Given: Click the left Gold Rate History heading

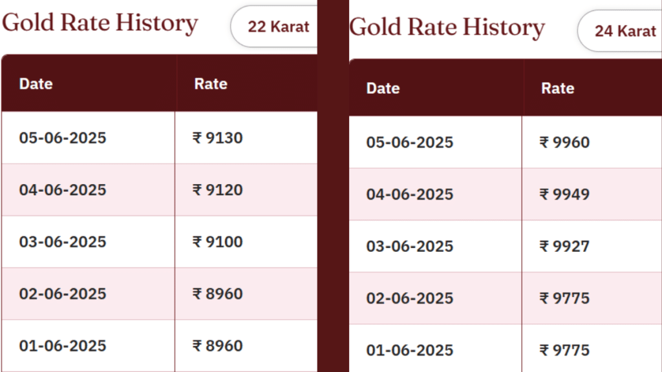Looking at the screenshot, I should (100, 23).
